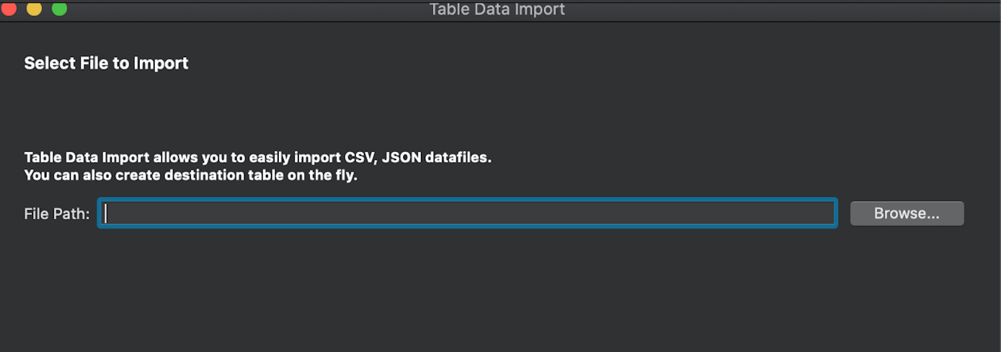Click the word "Import" in the section heading

click(x=161, y=63)
